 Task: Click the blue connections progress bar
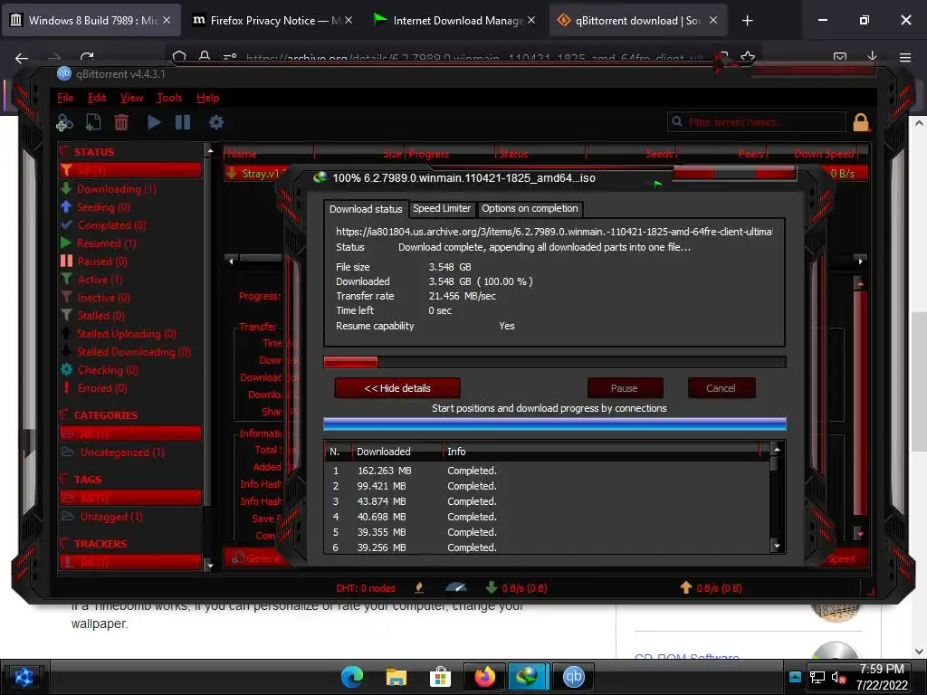(555, 424)
